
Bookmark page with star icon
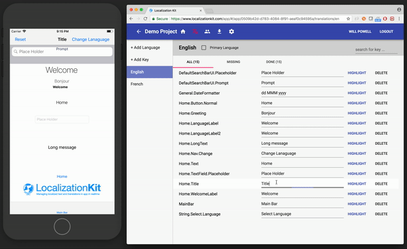349,19
